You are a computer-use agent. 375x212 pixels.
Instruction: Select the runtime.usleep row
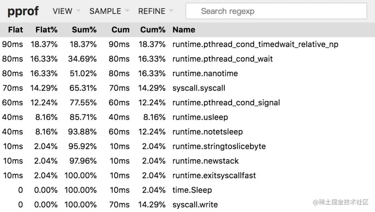click(x=200, y=117)
